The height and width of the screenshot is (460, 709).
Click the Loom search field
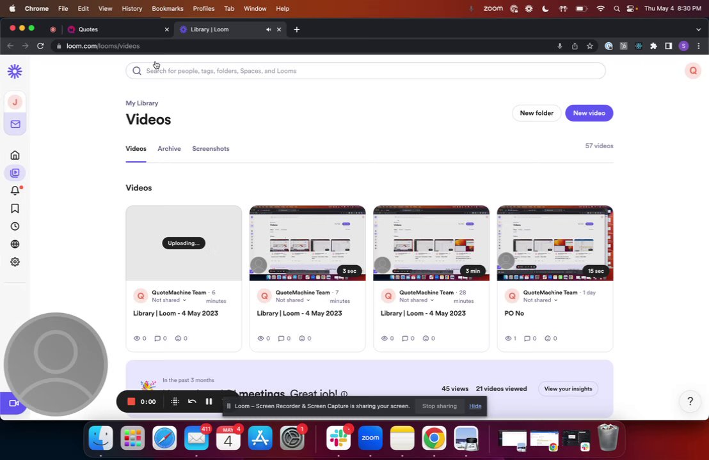click(365, 71)
